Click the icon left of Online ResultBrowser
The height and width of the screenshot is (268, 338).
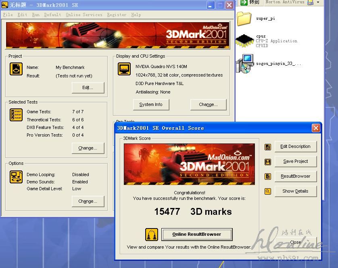[x=152, y=235]
